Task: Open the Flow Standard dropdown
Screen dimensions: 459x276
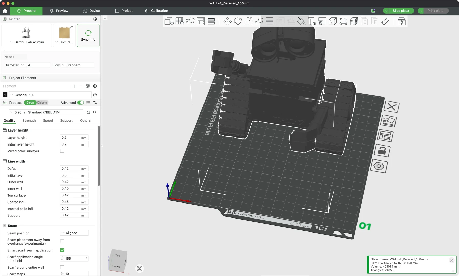Action: [78, 65]
